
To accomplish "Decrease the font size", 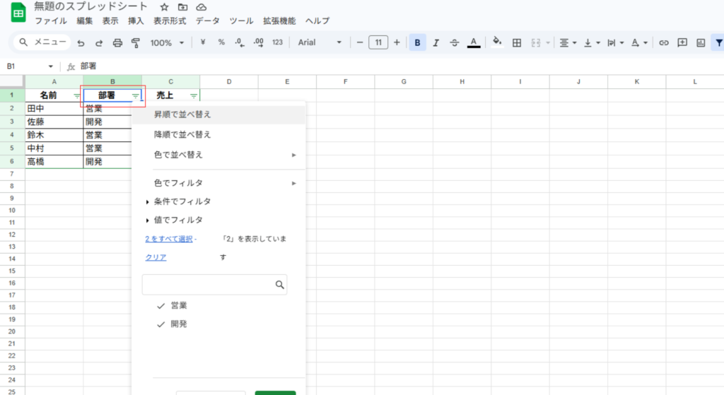I will [360, 42].
